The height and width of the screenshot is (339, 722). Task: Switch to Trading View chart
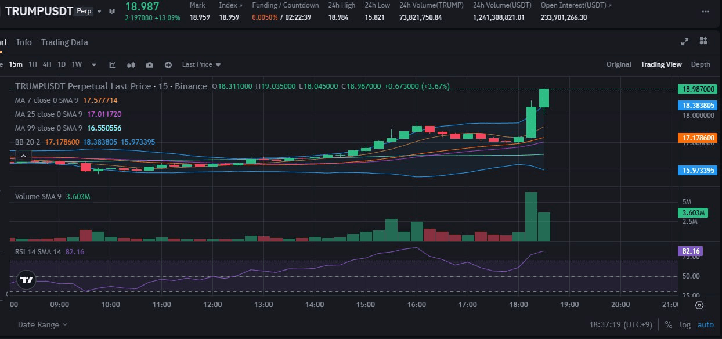click(x=661, y=64)
